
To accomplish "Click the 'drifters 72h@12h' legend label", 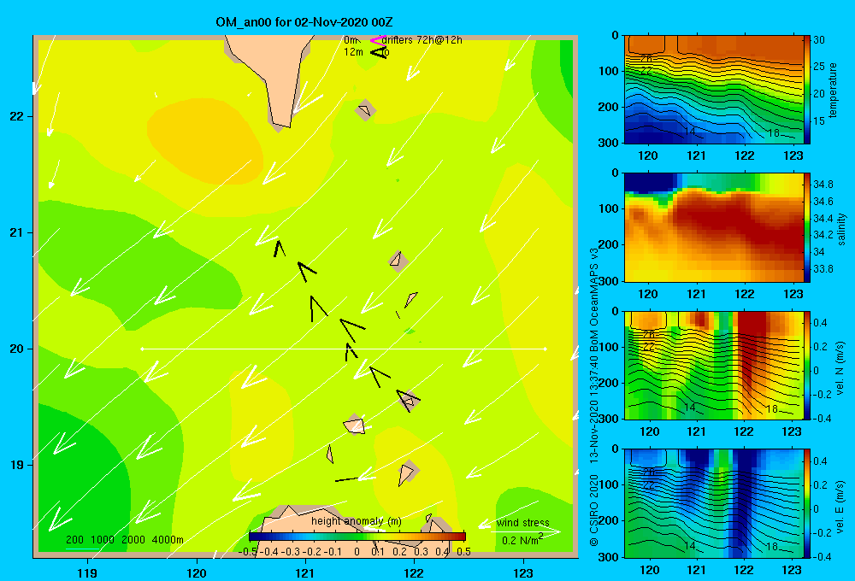I will pos(422,40).
